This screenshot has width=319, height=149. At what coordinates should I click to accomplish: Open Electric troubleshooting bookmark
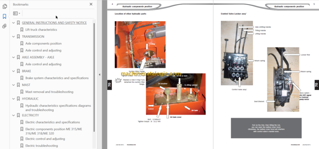click(x=42, y=146)
